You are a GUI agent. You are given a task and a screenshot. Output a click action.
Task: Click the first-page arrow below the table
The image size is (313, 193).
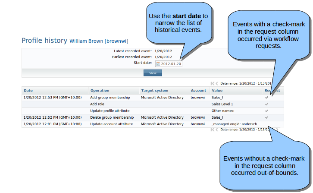pyautogui.click(x=213, y=129)
